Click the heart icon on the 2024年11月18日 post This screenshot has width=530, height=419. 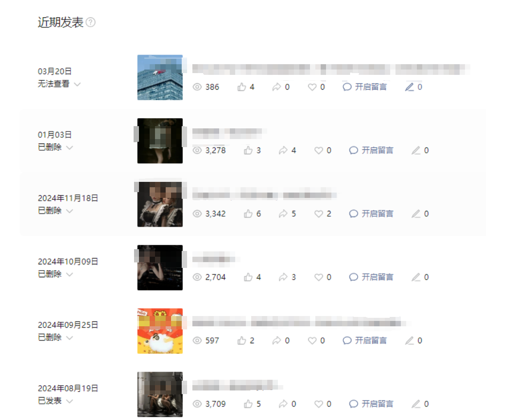tap(318, 214)
